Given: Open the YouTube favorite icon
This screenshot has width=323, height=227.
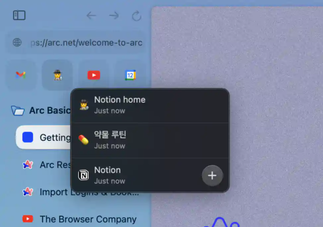Looking at the screenshot, I should click(94, 75).
